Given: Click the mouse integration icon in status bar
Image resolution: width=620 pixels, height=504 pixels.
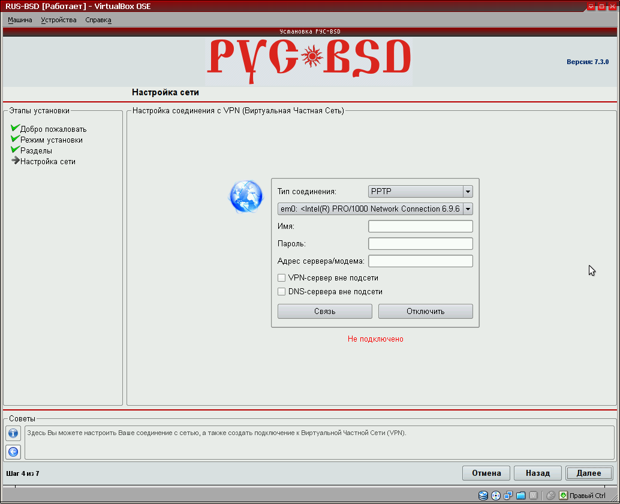Looking at the screenshot, I should tap(550, 495).
